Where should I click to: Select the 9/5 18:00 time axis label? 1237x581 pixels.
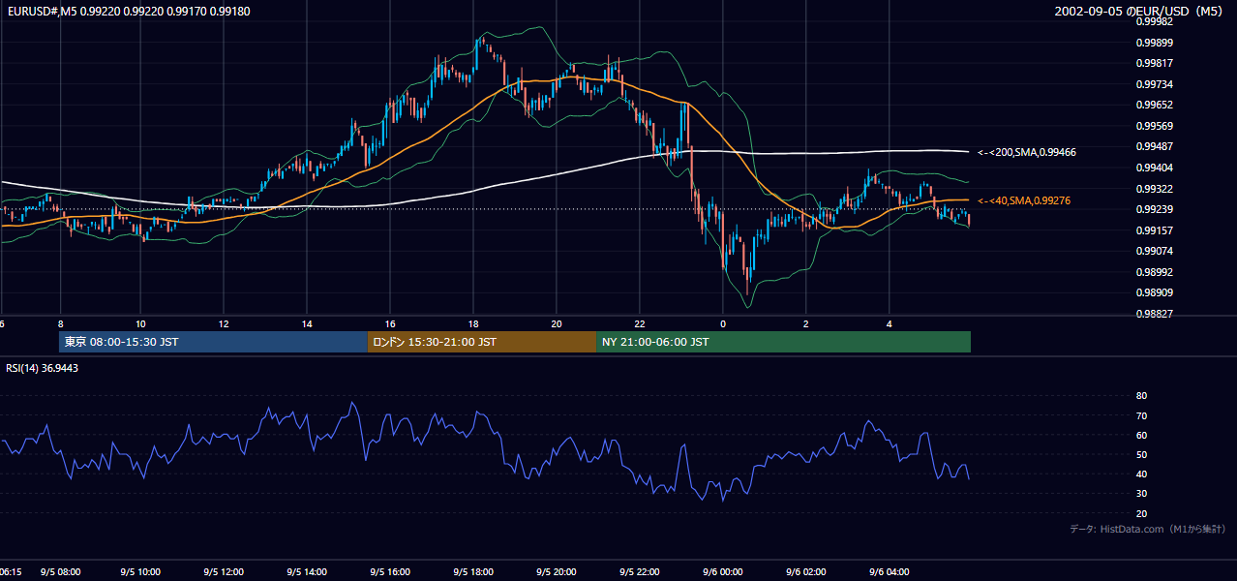(x=473, y=572)
